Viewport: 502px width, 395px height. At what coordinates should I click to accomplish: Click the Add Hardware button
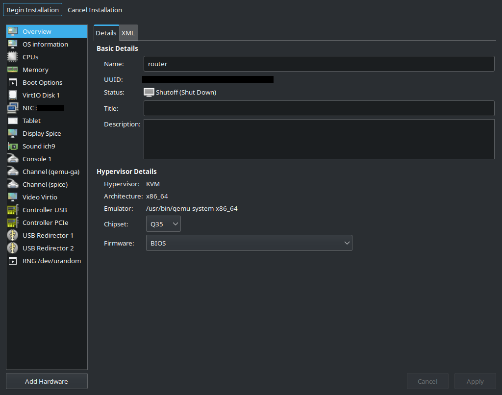47,381
